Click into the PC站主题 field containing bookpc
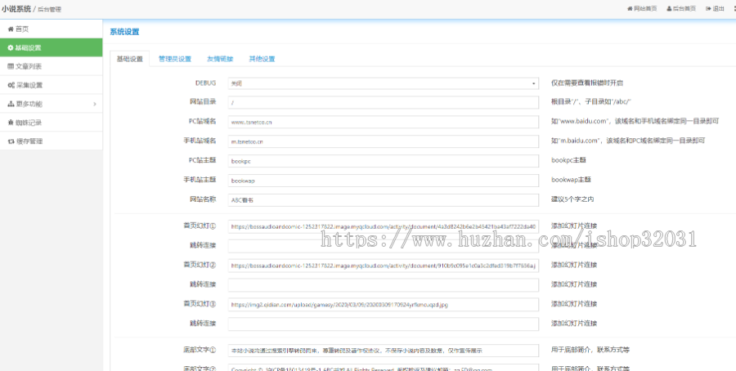736x371 pixels. pyautogui.click(x=383, y=161)
